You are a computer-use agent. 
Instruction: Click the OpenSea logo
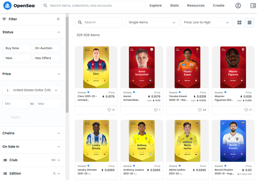pos(19,6)
